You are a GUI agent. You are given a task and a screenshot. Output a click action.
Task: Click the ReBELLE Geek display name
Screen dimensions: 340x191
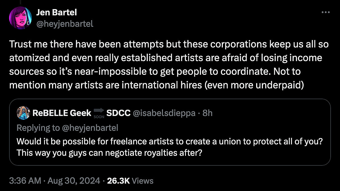[x=61, y=113]
